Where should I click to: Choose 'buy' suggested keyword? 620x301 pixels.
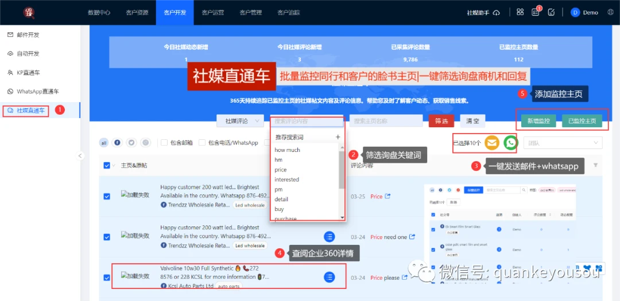(279, 209)
